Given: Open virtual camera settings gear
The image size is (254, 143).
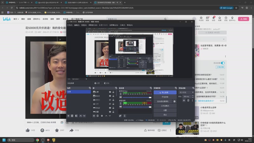Looking at the screenshot, I should tap(174, 101).
